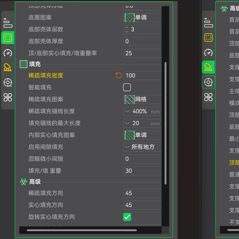The image size is (239, 239).
Task: Open the 启用间隙填充 dropdown
Action: [142, 147]
